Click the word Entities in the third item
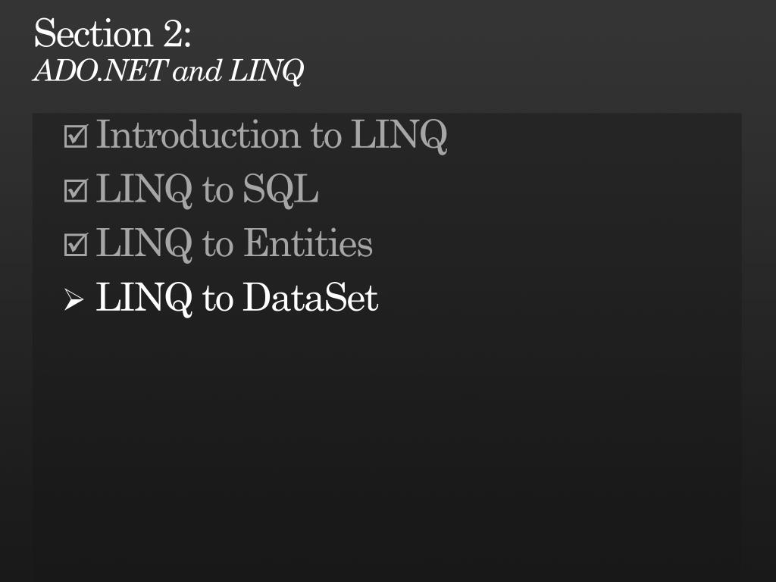Viewport: 776px width, 582px height. pos(308,242)
